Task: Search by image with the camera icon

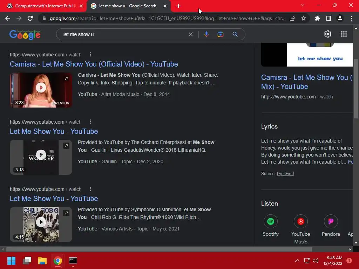Action: pos(220,34)
